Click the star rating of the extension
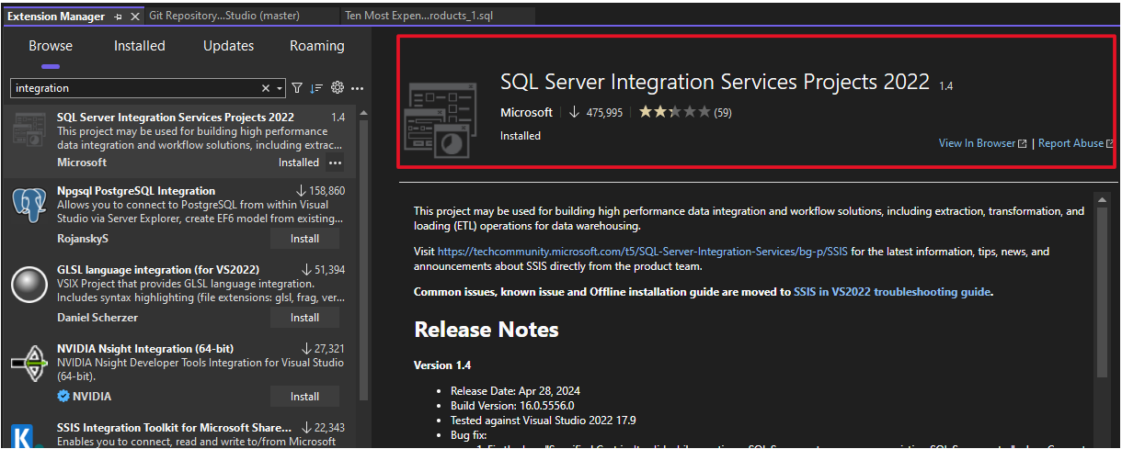 click(674, 112)
